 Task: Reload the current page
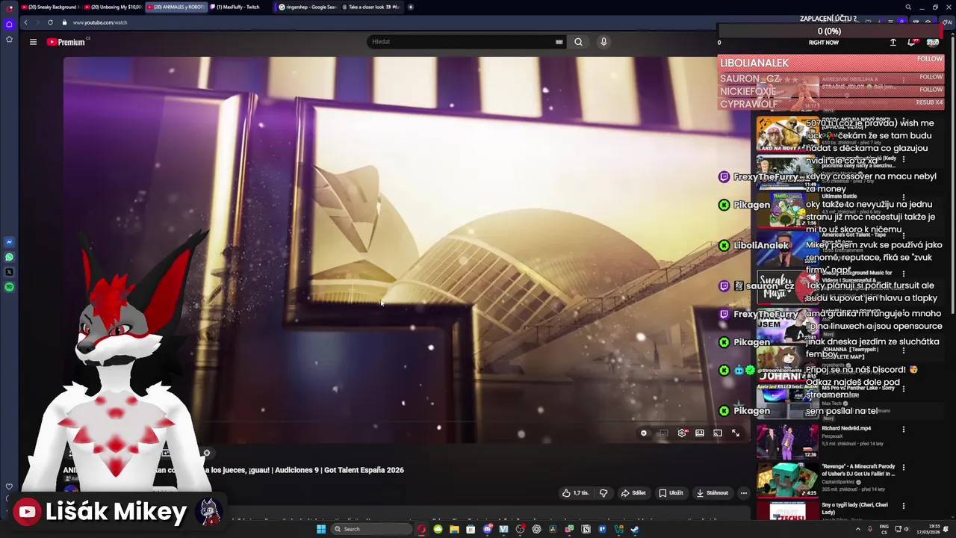[x=50, y=22]
